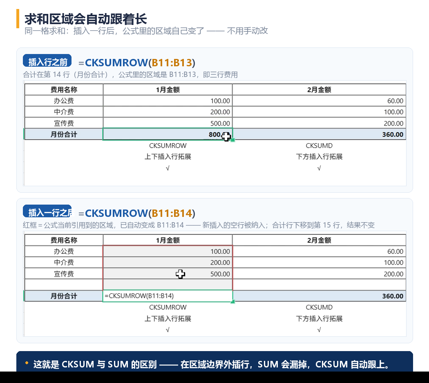This screenshot has height=383, width=429.
Task: Select 宣传费 500.00 in 插入行之前 table
Action: point(168,123)
